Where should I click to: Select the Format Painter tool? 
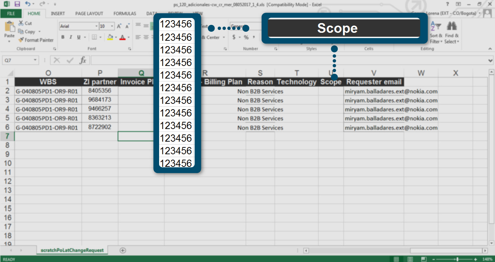click(36, 40)
